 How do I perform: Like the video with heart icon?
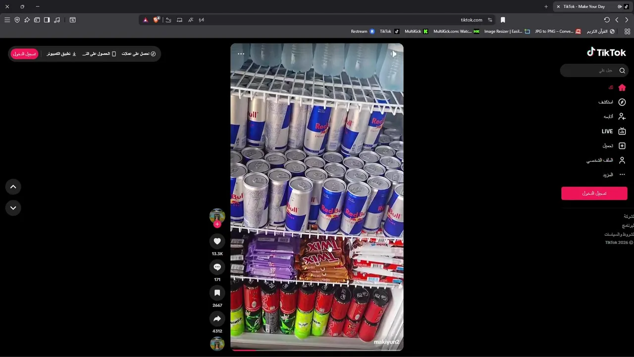[217, 241]
